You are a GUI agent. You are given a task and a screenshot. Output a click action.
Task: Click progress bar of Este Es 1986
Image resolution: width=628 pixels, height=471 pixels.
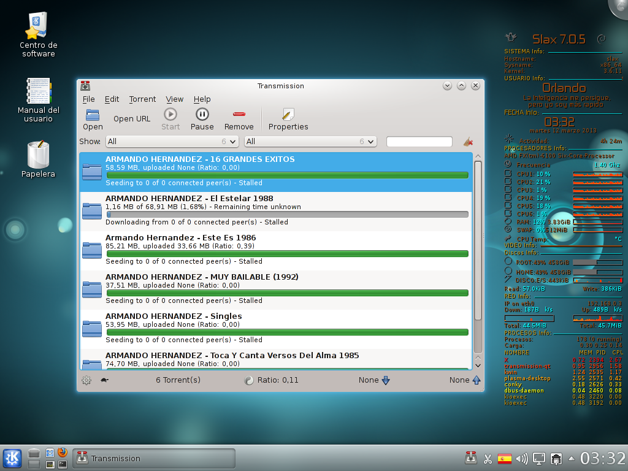(x=288, y=253)
